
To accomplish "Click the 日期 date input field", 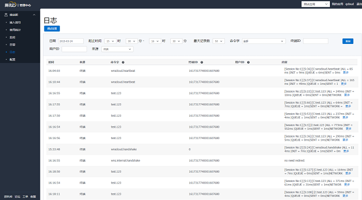I will (71, 41).
